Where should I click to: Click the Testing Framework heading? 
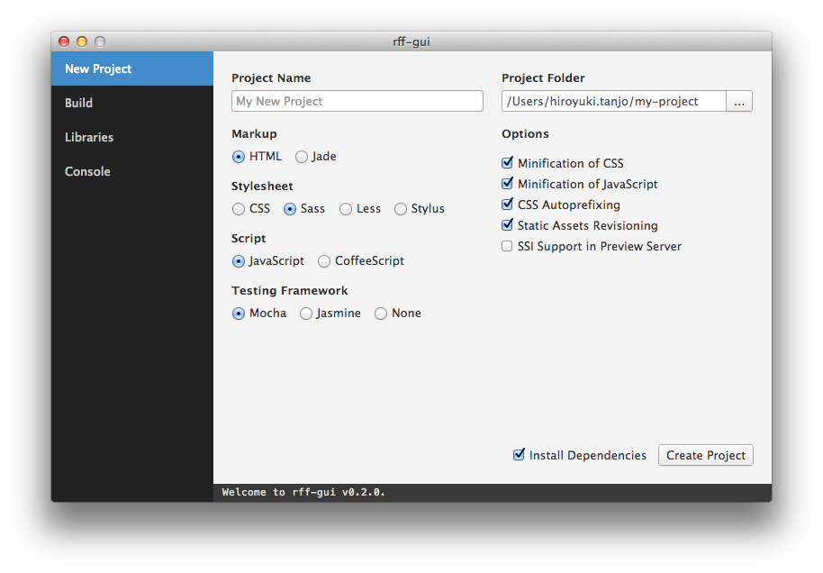(290, 290)
